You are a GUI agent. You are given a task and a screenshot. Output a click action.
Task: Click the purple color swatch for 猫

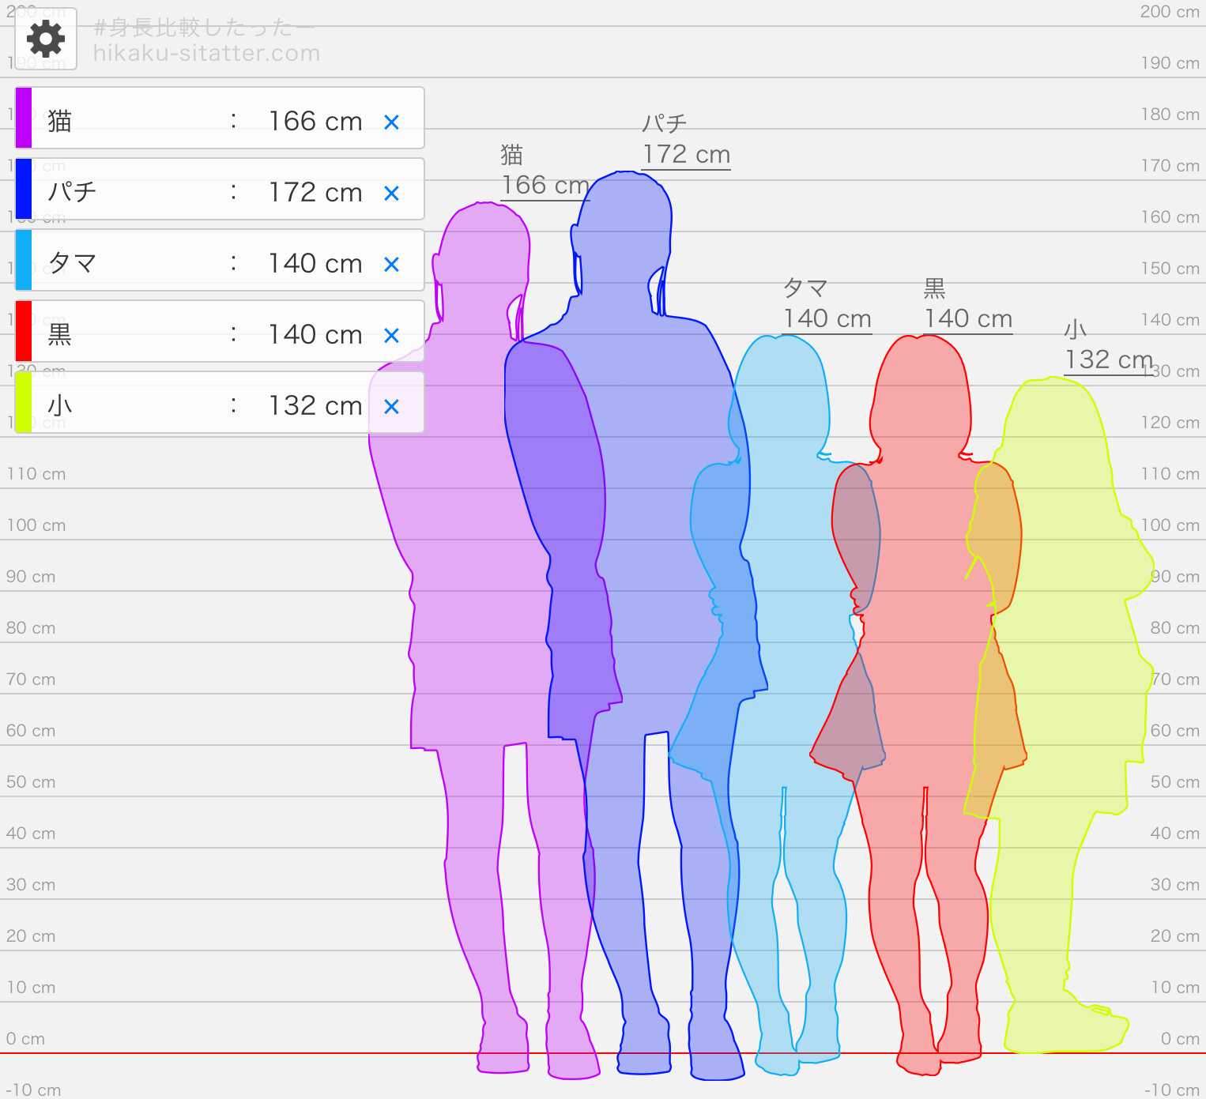pos(24,118)
